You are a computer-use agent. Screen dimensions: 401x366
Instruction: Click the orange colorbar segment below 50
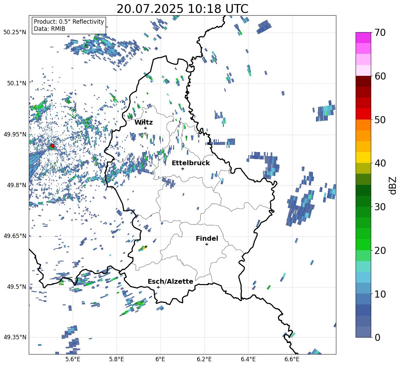(363, 125)
